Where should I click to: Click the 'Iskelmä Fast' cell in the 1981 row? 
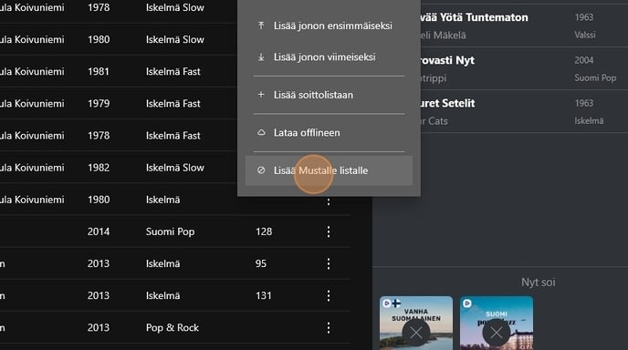tap(173, 72)
